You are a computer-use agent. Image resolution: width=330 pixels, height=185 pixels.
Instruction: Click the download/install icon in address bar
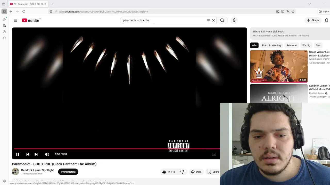[x=283, y=12]
